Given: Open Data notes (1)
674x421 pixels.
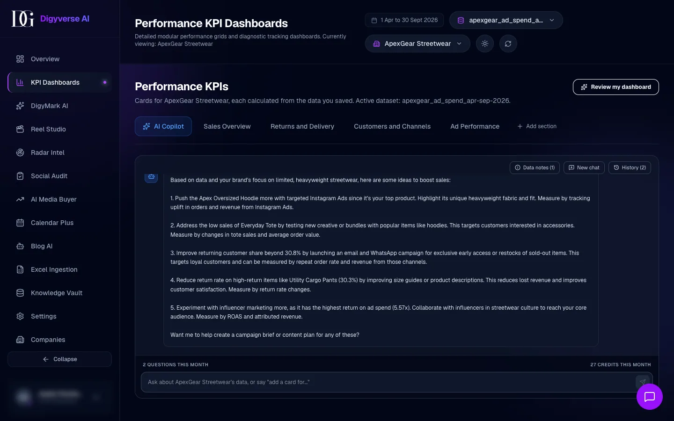Looking at the screenshot, I should tap(535, 167).
